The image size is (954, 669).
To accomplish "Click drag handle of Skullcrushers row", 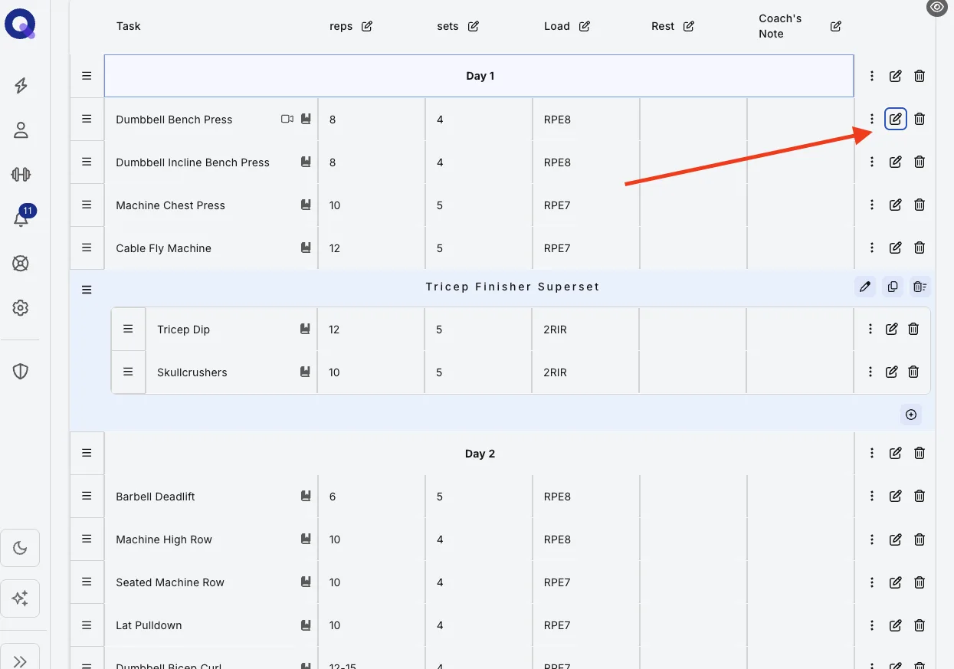I will tap(128, 372).
